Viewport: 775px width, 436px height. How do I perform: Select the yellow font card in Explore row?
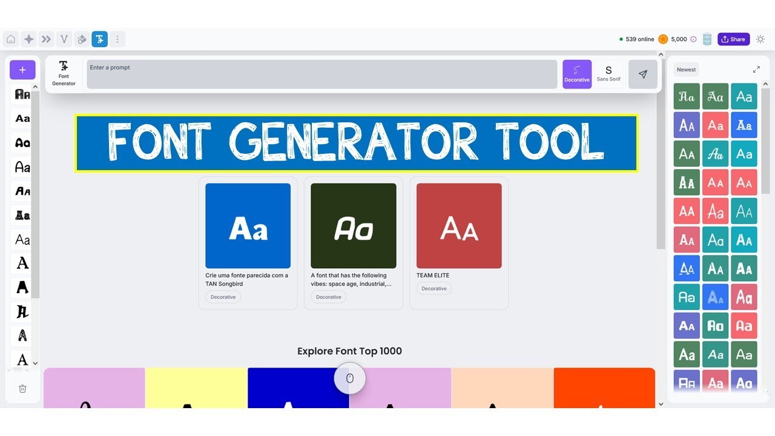point(196,388)
